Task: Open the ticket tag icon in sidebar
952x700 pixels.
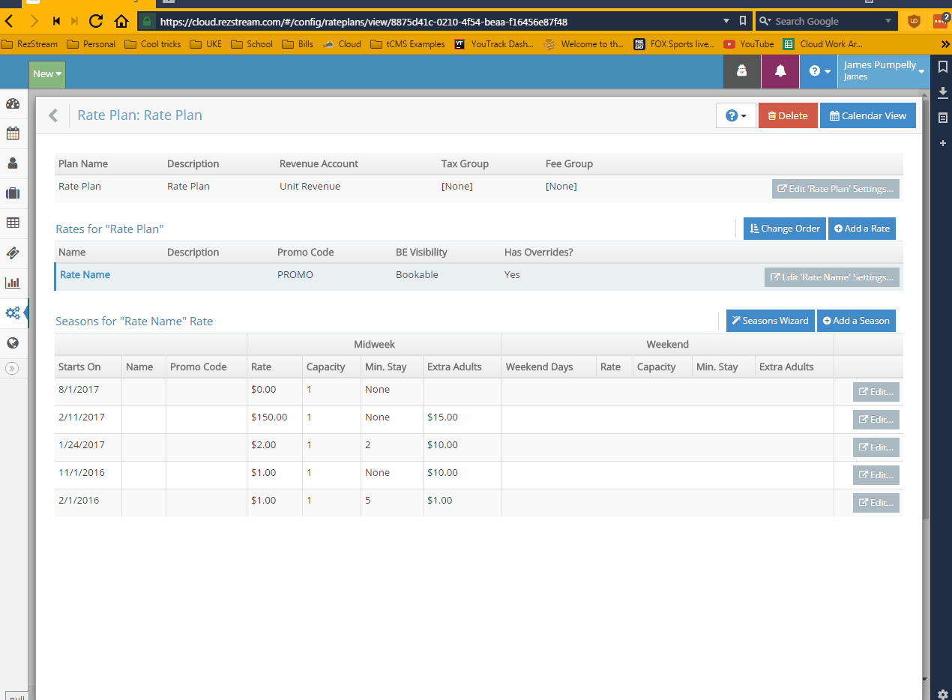Action: [13, 253]
